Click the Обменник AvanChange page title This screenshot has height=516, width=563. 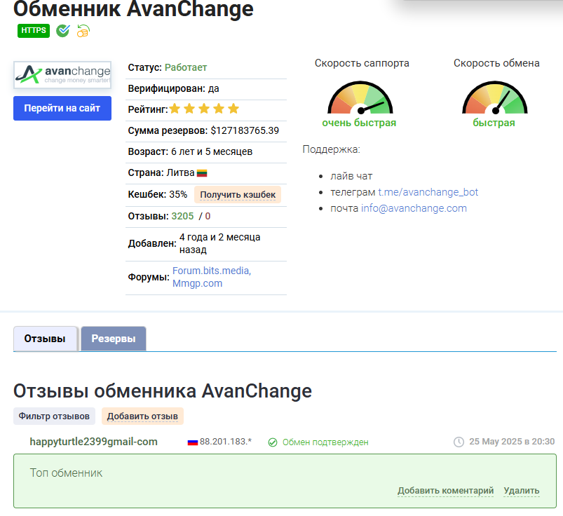pyautogui.click(x=134, y=8)
